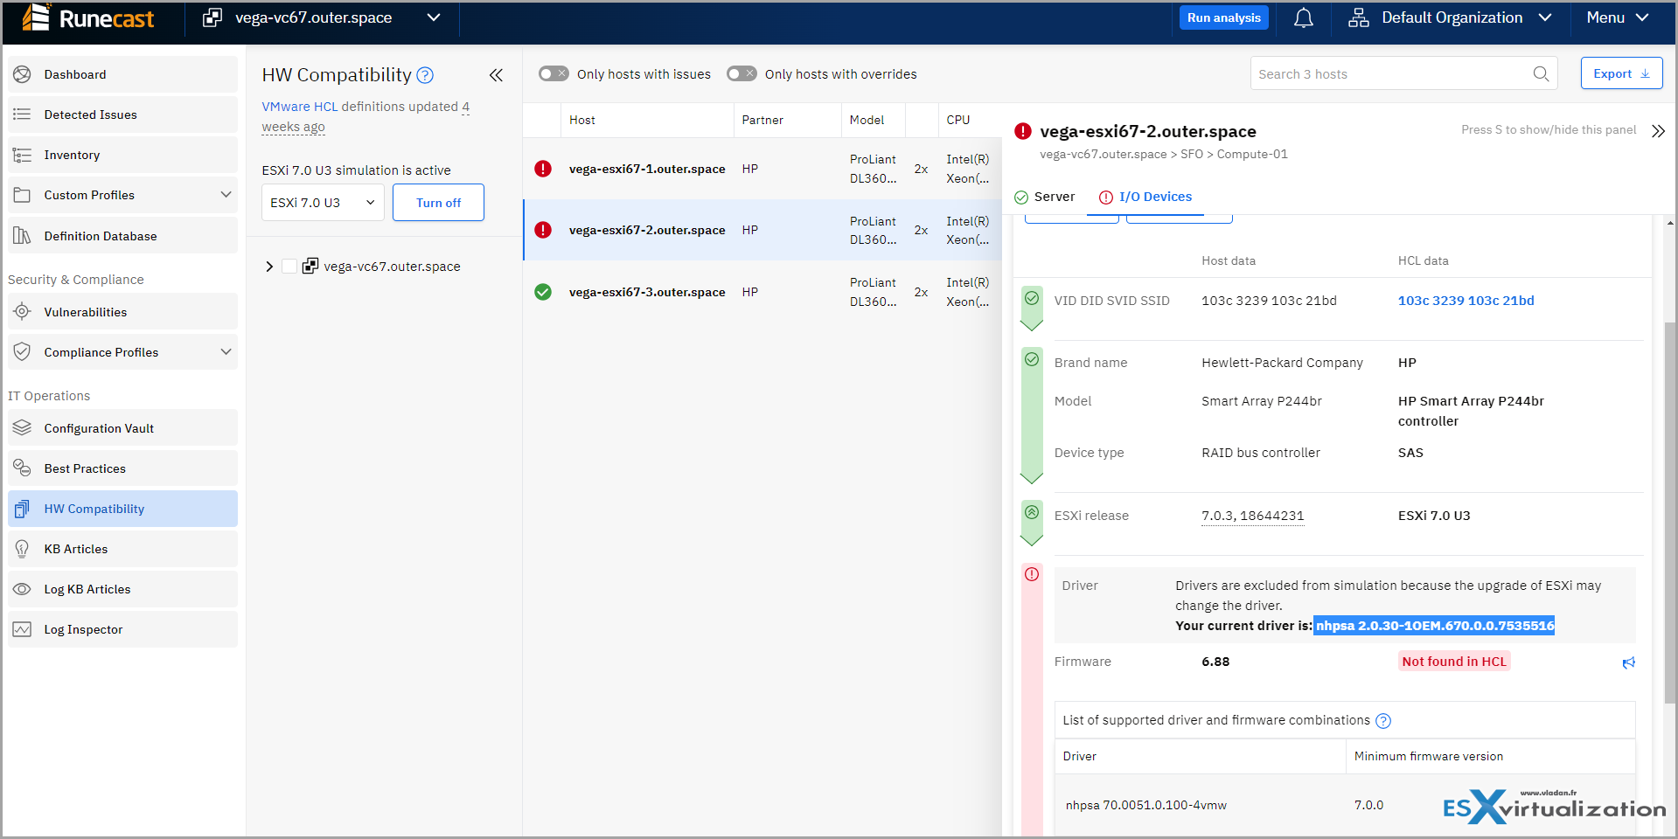The height and width of the screenshot is (839, 1678).
Task: Click ESXi release value 7.0.3, 18644231
Action: click(x=1252, y=517)
